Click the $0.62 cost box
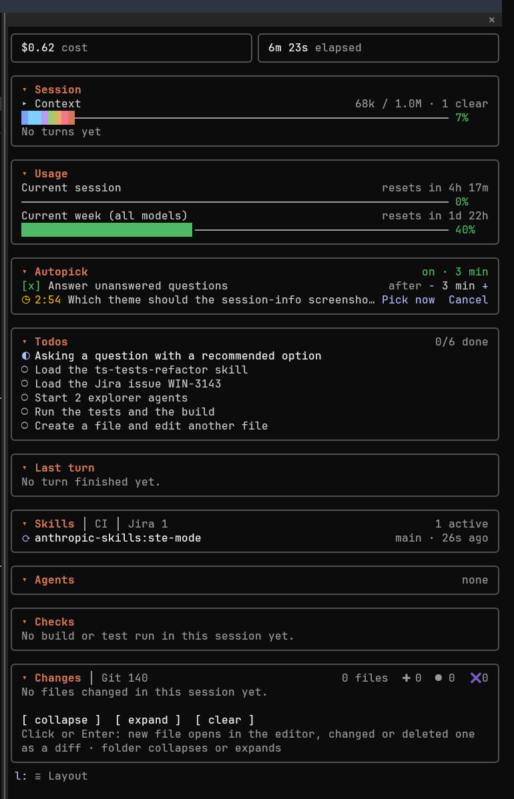Viewport: 514px width, 799px height. 132,48
